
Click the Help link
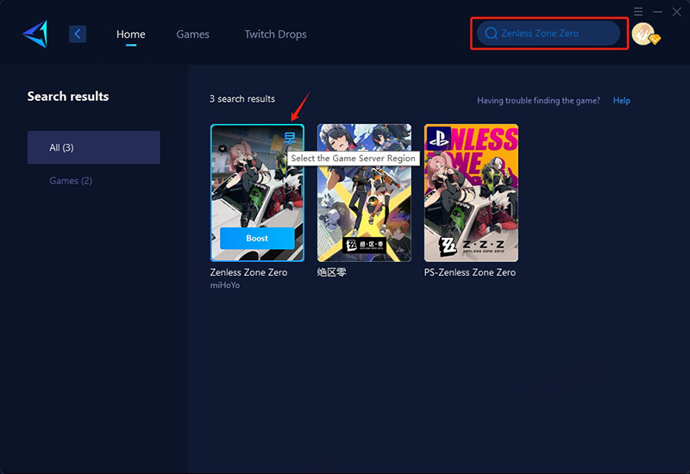[x=621, y=100]
